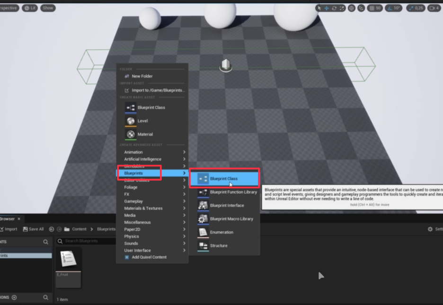Toggle scale snapping icon
Screen dimensions: 443x305
(411, 8)
